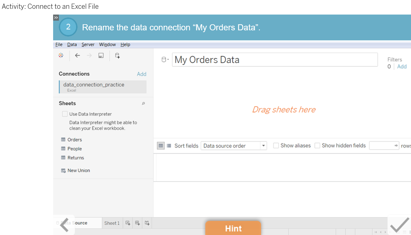This screenshot has width=411, height=235.
Task: Click the first-page navigation arrow in status bar
Action: click(x=376, y=232)
